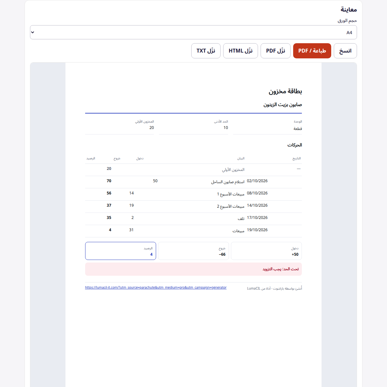Click the date 14/10/2026
Screen dimensions: 387x387
(x=257, y=205)
